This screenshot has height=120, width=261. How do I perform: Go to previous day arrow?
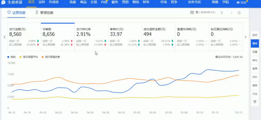222,13
